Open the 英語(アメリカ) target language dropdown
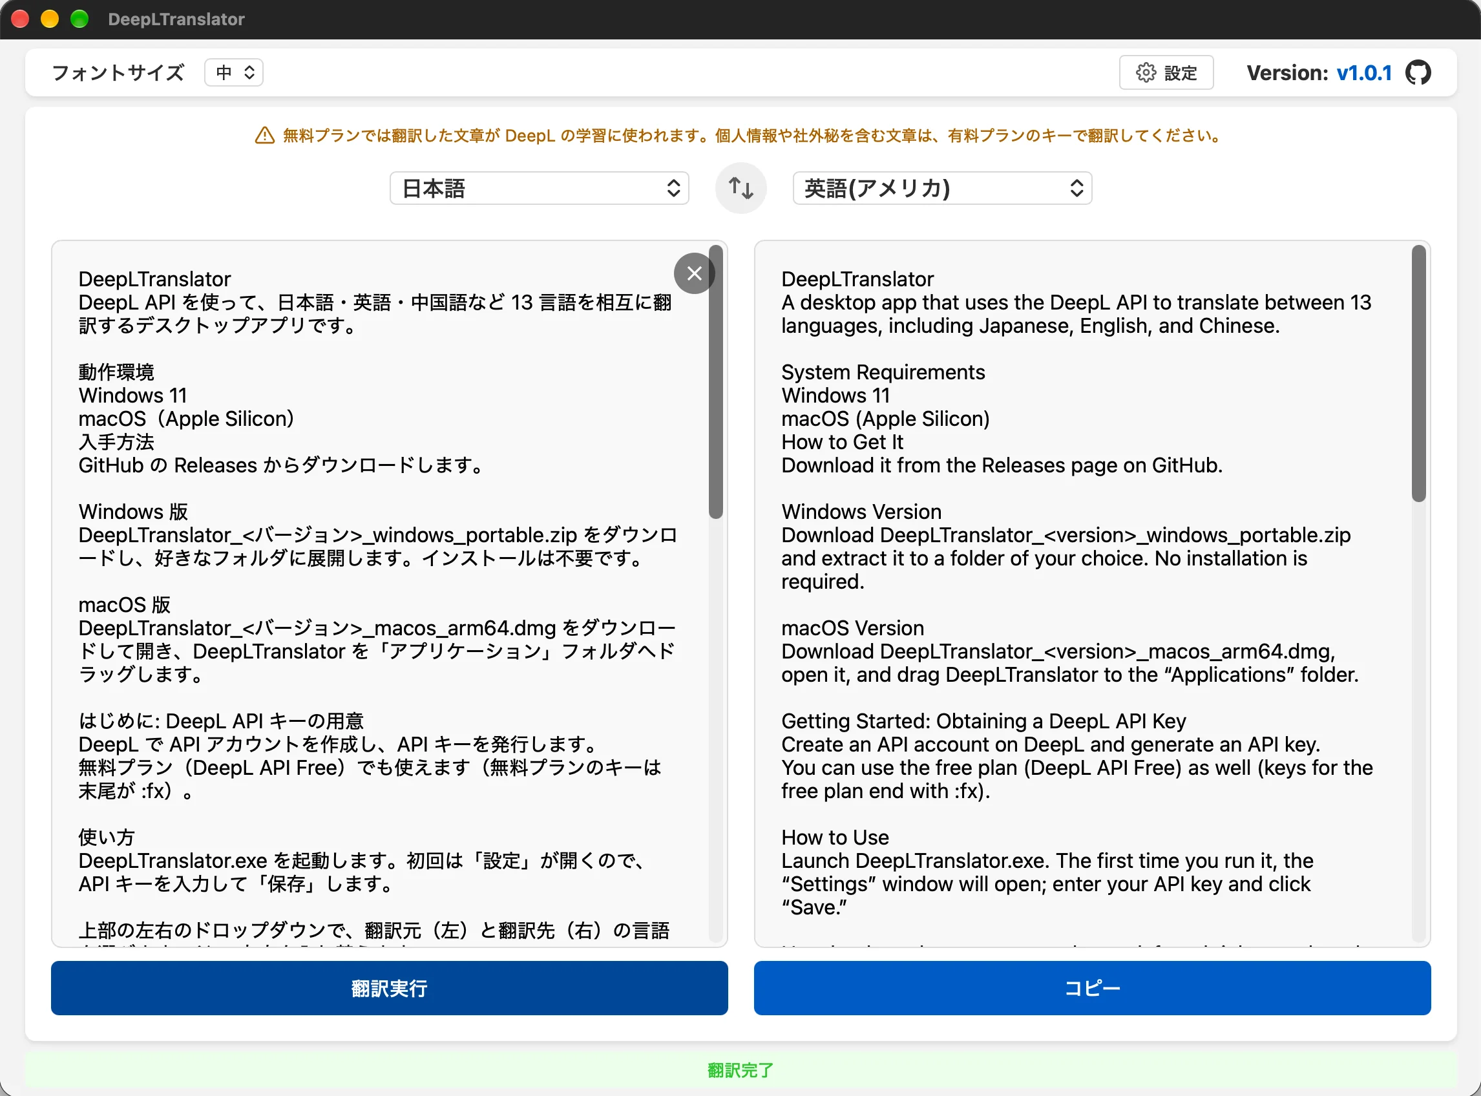1481x1096 pixels. point(942,189)
